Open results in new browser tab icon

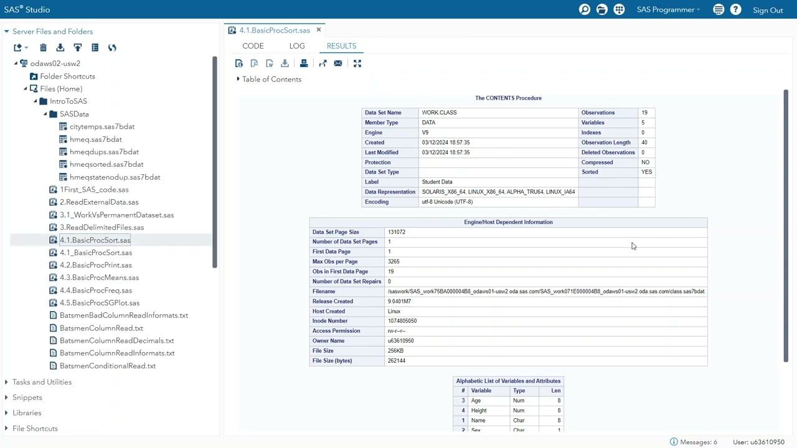coord(323,63)
